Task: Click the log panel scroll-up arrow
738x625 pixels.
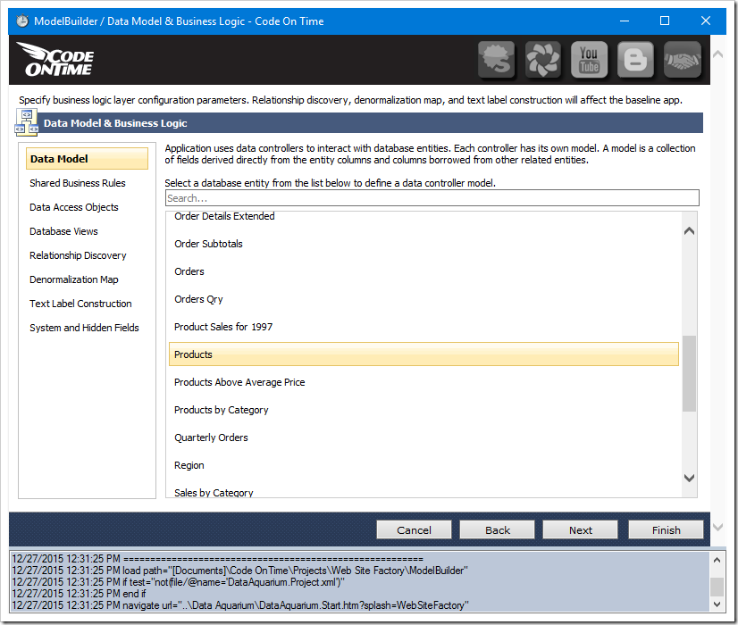Action: point(717,560)
